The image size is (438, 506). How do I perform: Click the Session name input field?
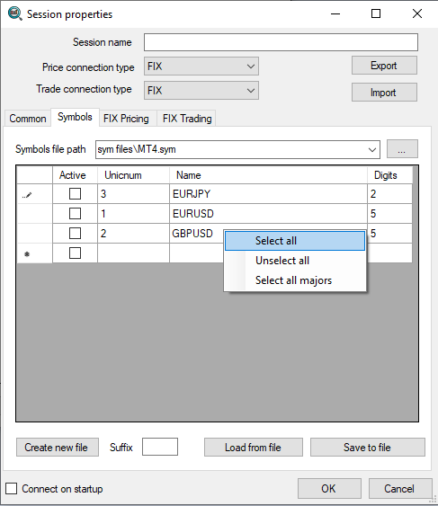point(281,42)
